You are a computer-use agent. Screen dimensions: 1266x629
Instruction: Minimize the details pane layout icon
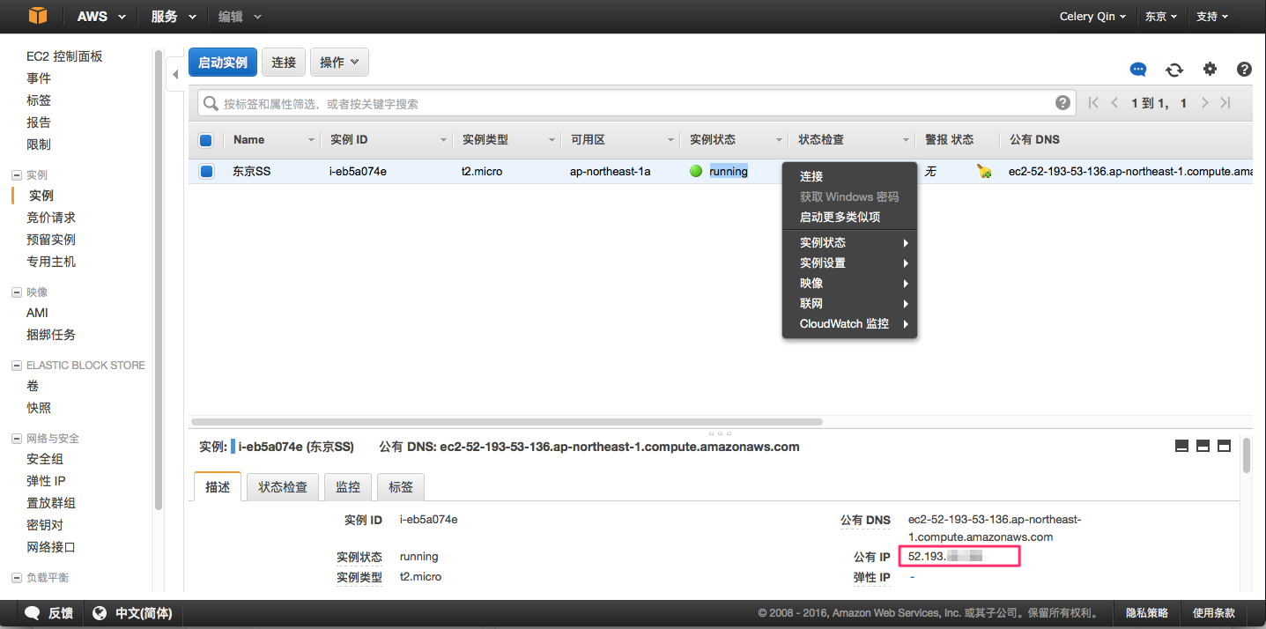coord(1181,447)
